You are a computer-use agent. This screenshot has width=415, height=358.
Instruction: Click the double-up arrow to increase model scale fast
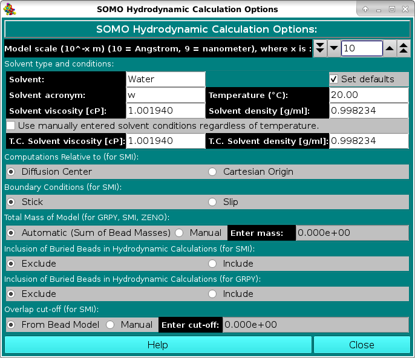click(404, 48)
